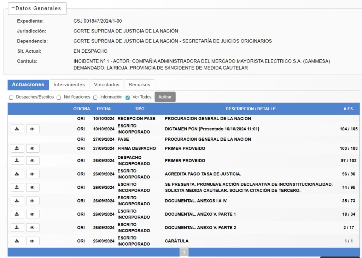Click the DESCRIPCION / DETALLE column header
This screenshot has width=362, height=258.
pos(251,109)
